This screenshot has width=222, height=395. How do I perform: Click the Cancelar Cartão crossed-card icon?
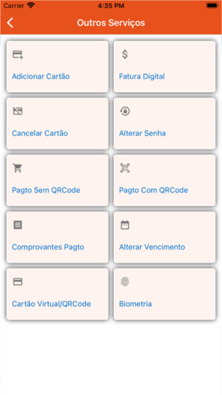[x=17, y=111]
